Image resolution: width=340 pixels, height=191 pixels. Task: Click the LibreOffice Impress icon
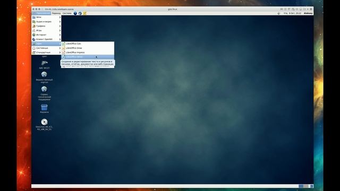[64, 53]
